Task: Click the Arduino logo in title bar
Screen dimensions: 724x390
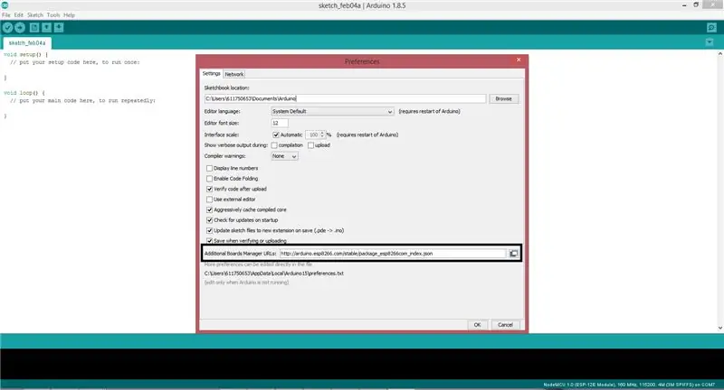Action: 5,5
